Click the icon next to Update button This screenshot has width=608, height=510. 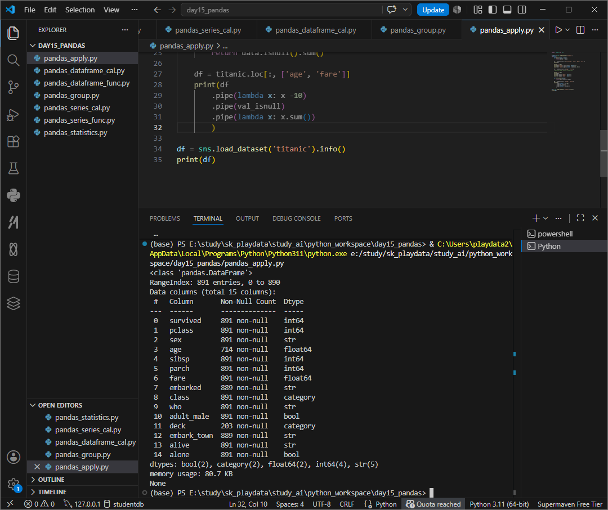tap(457, 10)
